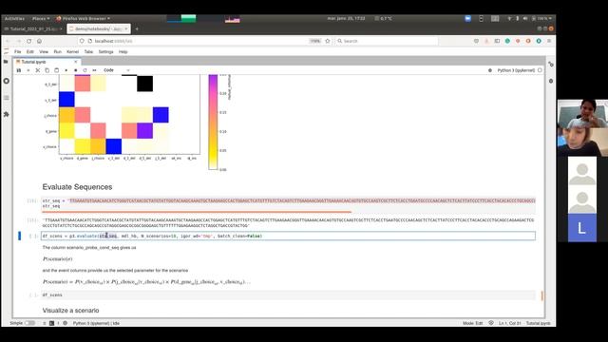Viewport: 608px width, 342px height.
Task: Click the Evaluate Sequences heading
Action: [x=77, y=187]
